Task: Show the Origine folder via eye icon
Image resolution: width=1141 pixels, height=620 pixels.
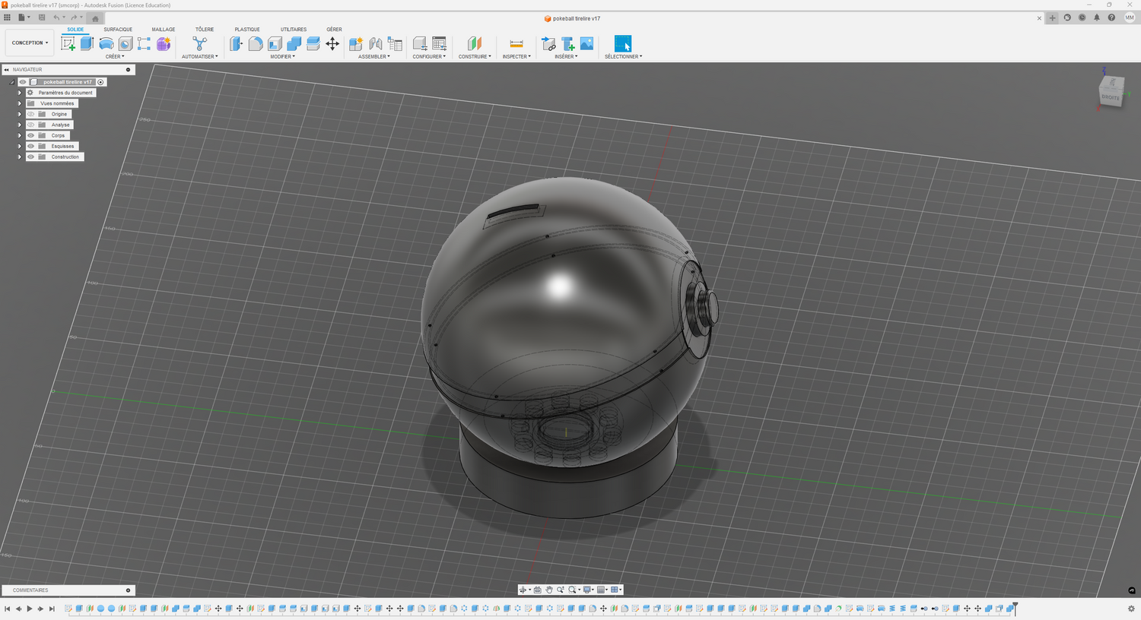Action: pyautogui.click(x=31, y=114)
